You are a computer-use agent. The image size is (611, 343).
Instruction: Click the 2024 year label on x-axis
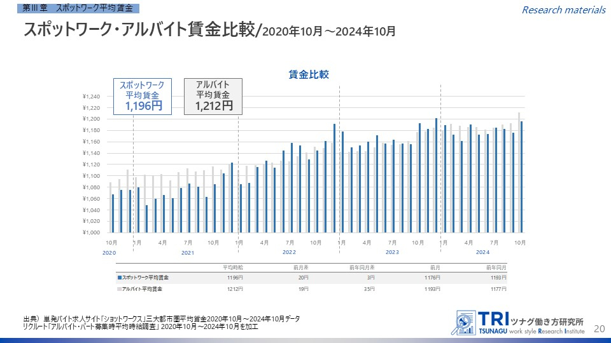tap(483, 253)
